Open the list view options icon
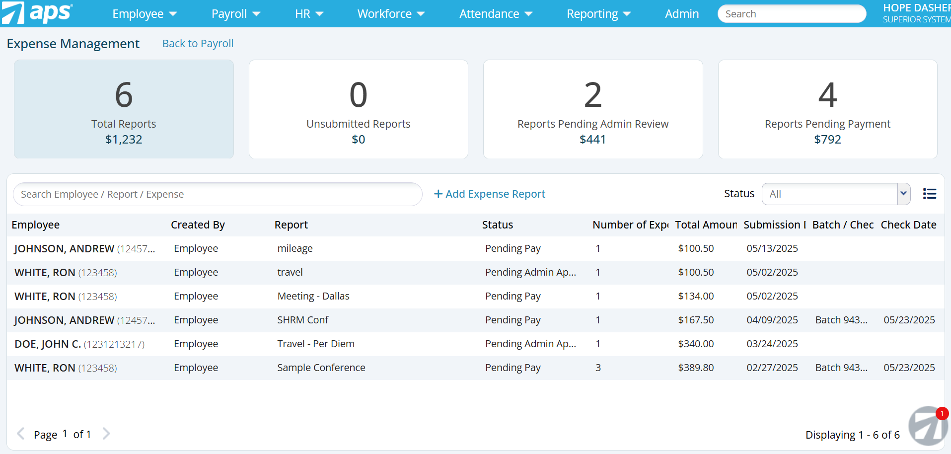The height and width of the screenshot is (454, 951). (x=929, y=194)
